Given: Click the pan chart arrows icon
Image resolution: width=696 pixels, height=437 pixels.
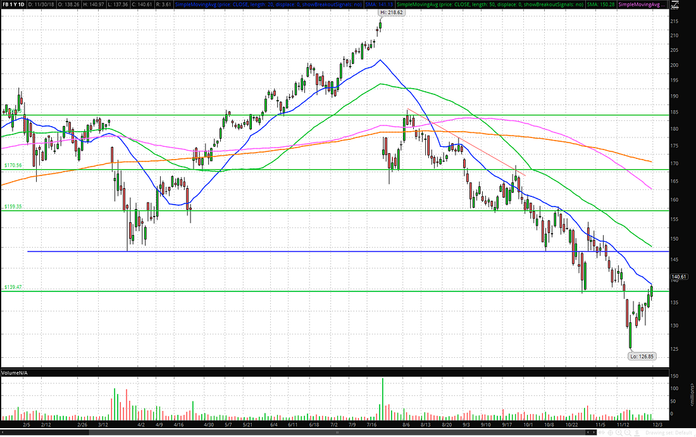Looking at the screenshot, I should (602, 433).
